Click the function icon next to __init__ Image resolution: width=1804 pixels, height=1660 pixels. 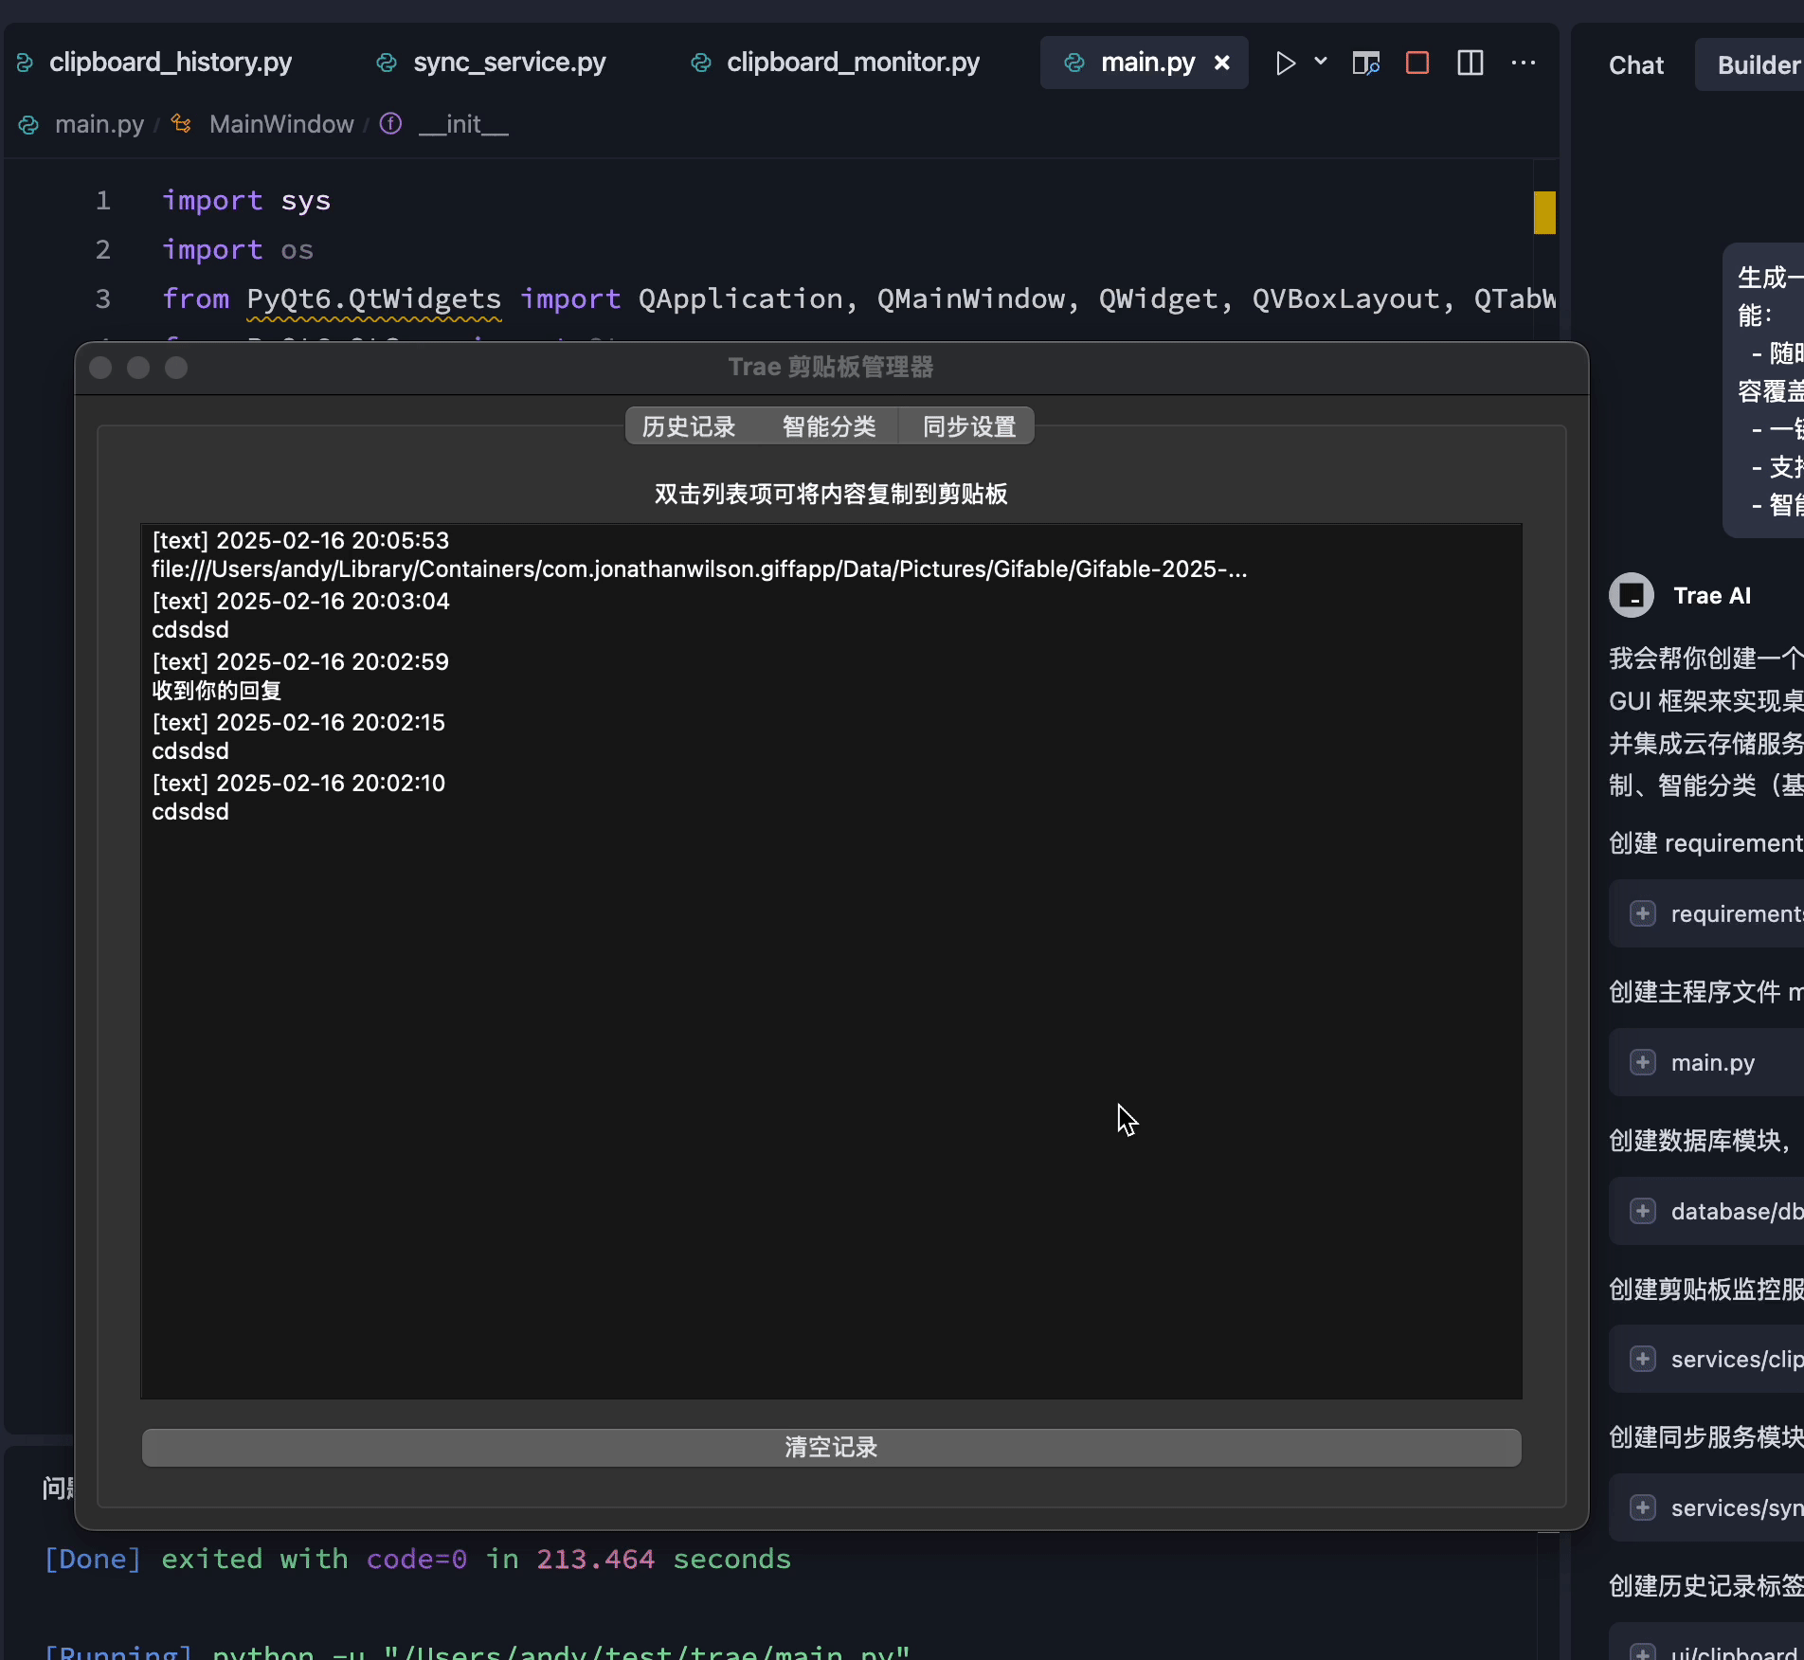click(x=390, y=123)
